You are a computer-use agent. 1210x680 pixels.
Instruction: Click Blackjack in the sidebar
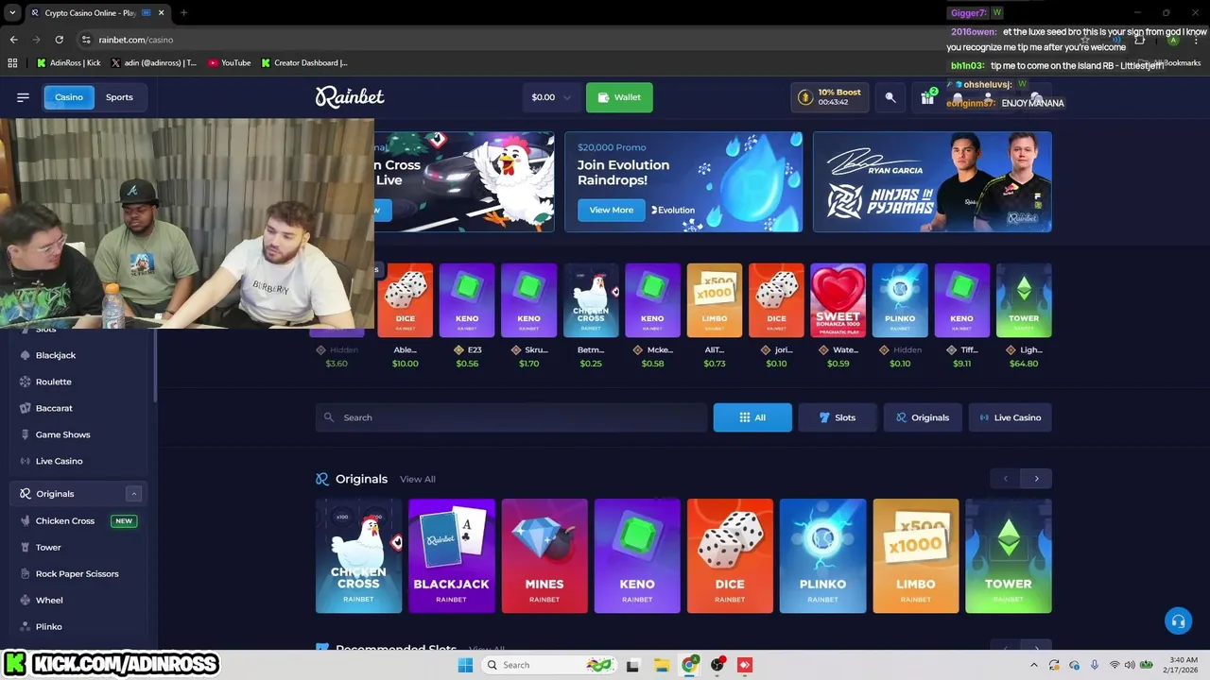[56, 355]
